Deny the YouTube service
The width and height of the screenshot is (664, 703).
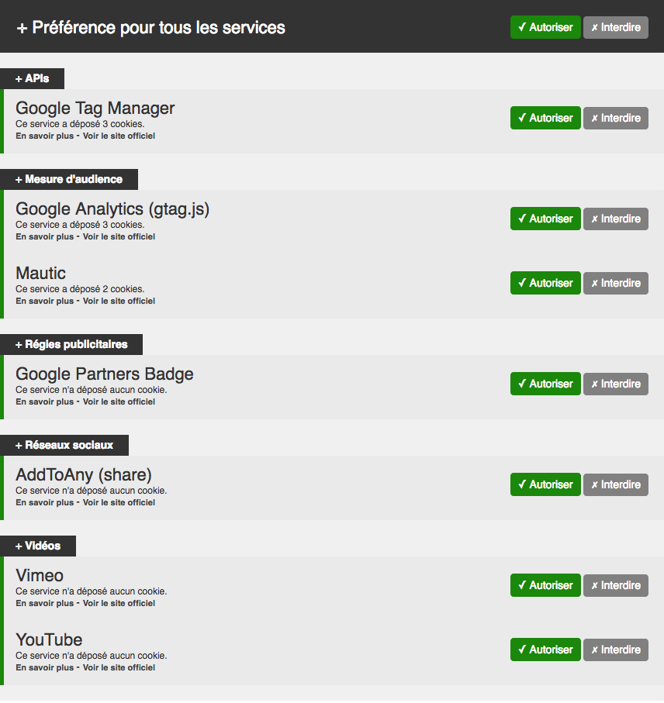click(x=616, y=650)
